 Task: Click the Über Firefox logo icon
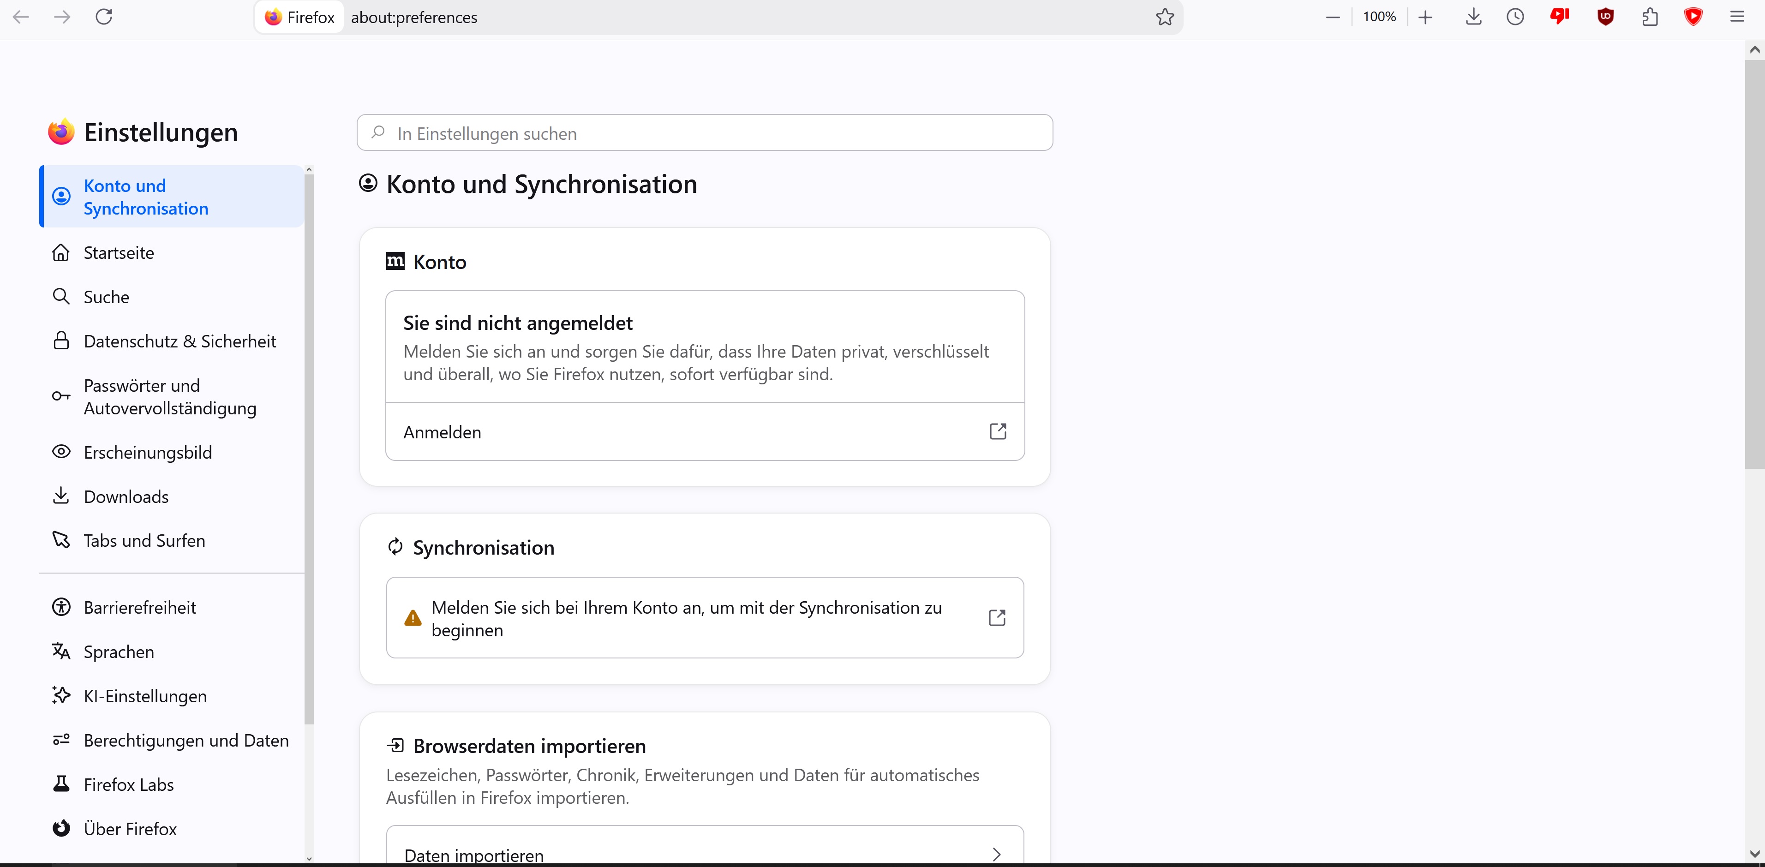point(61,829)
